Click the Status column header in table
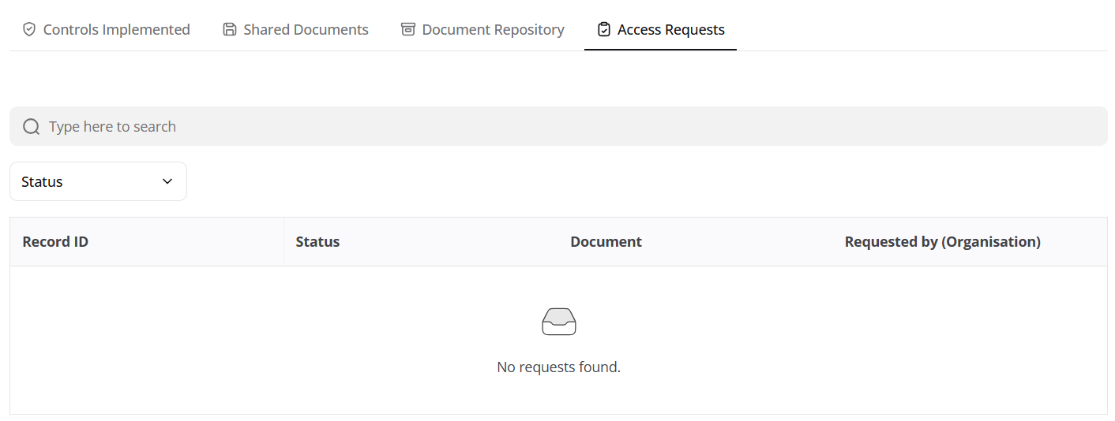 tap(317, 242)
